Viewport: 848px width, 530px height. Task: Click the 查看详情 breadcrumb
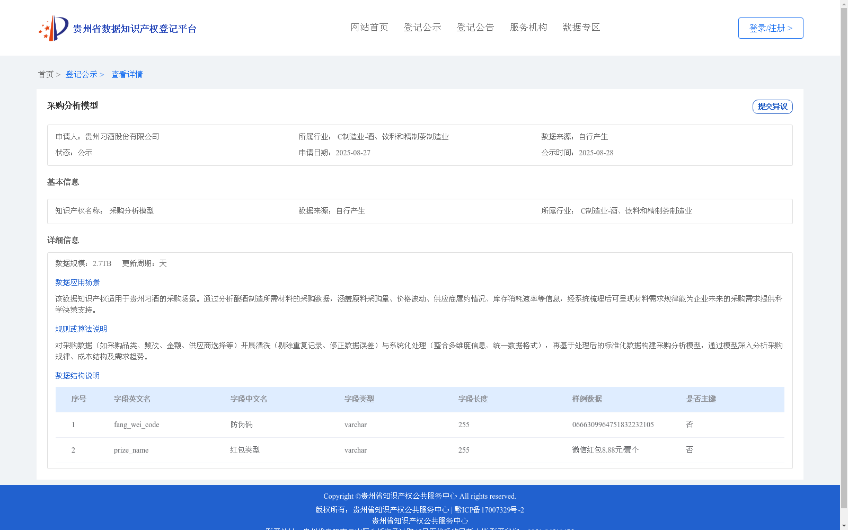click(x=127, y=75)
